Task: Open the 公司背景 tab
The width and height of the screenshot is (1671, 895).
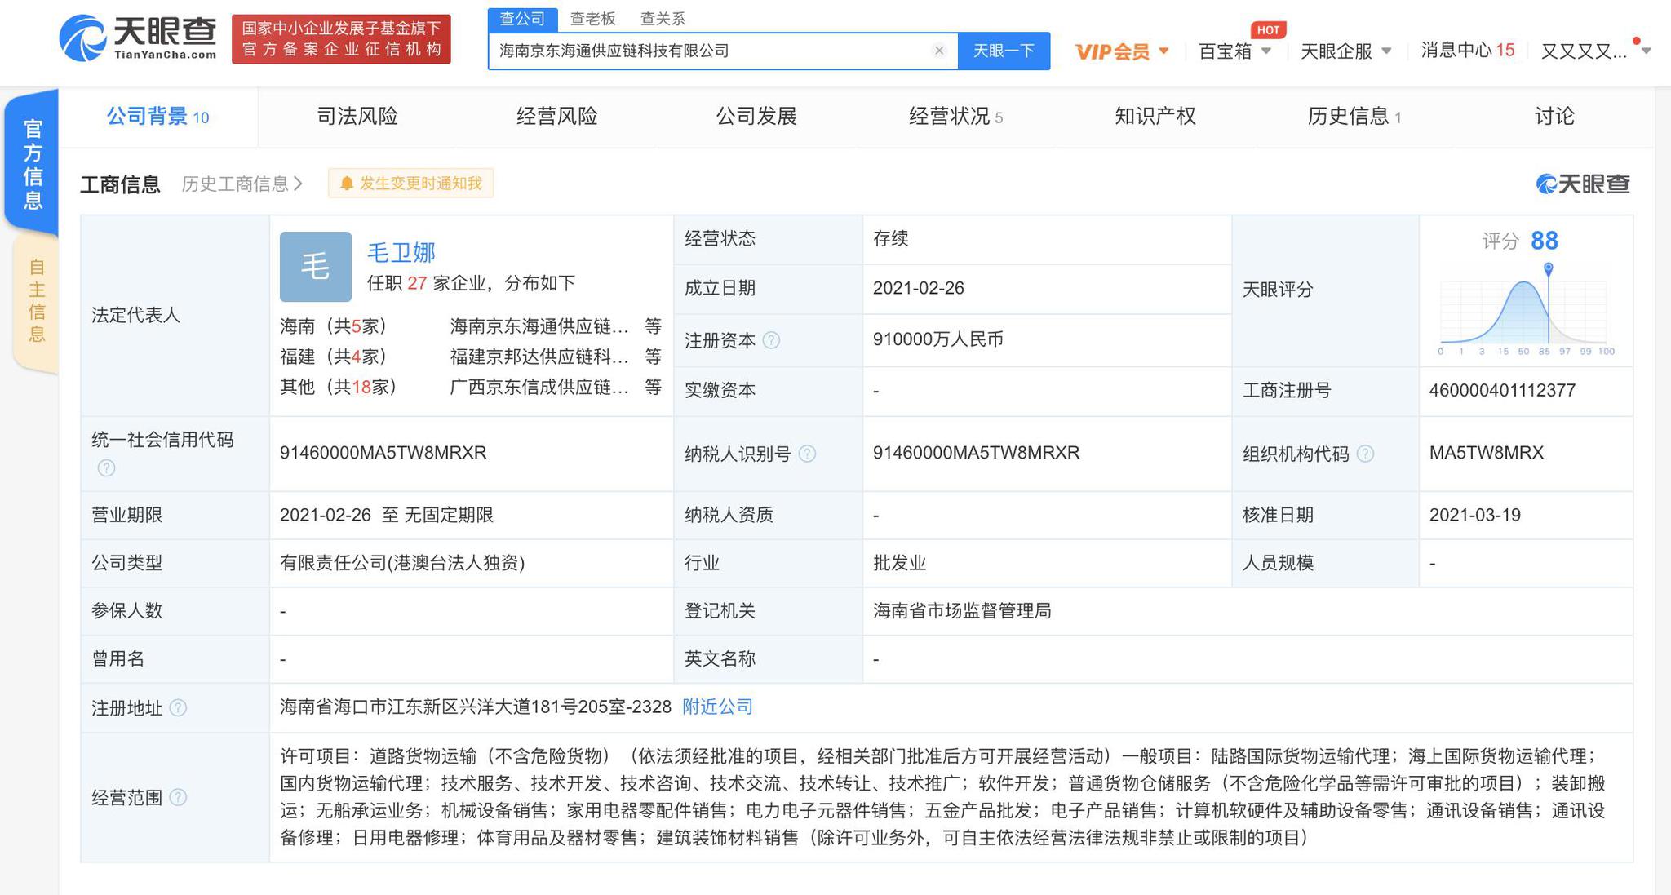Action: 158,117
